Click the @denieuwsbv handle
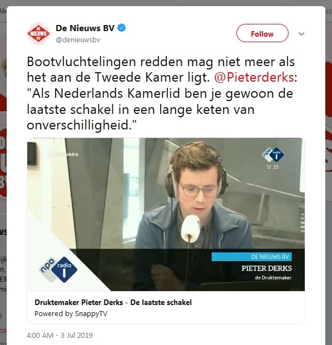Viewport: 332px width, 345px height. click(78, 40)
